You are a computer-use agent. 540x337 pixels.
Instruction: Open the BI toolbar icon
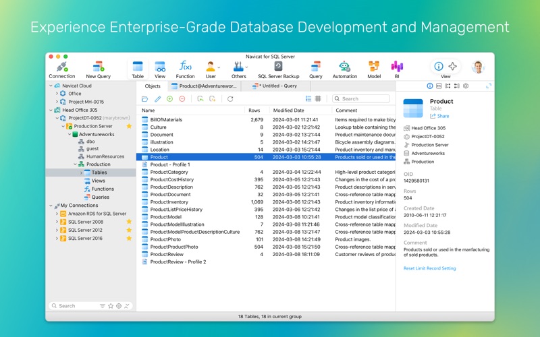(397, 70)
